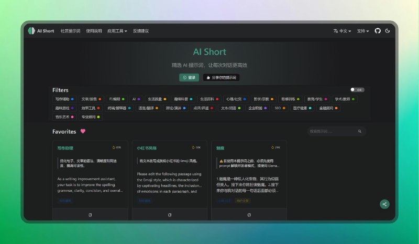Select the 企业职能 filter tag
Viewport: 419px width, 244px height.
(x=258, y=108)
